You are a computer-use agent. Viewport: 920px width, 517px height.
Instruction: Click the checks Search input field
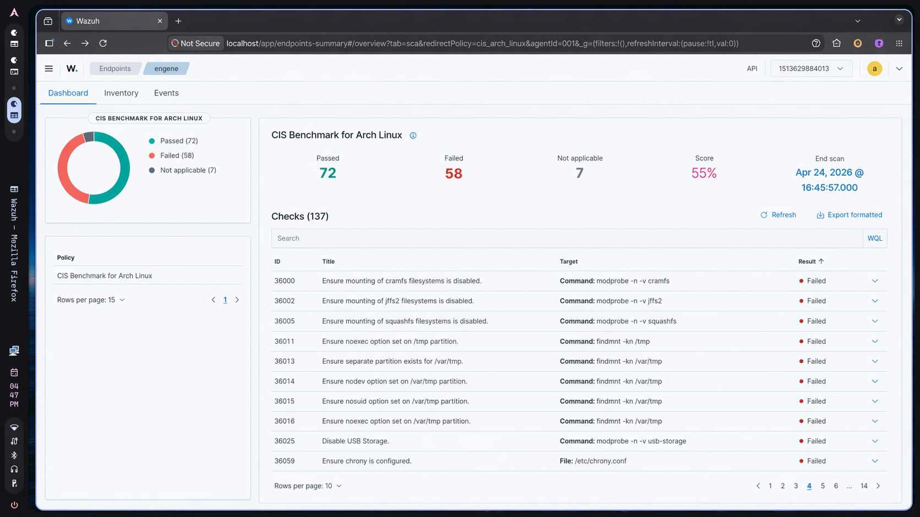click(x=567, y=238)
